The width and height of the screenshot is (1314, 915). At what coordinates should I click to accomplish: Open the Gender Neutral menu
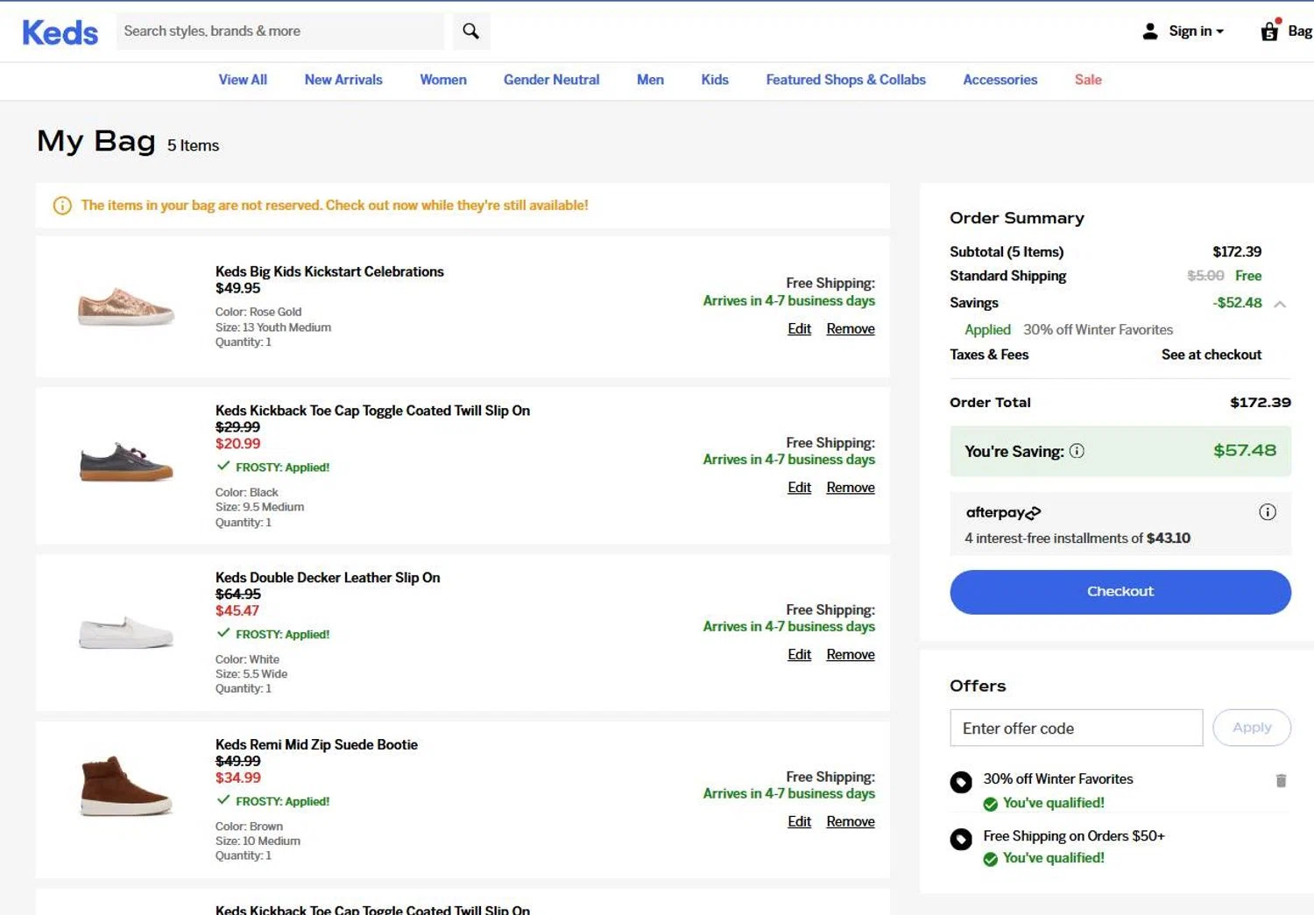coord(551,80)
